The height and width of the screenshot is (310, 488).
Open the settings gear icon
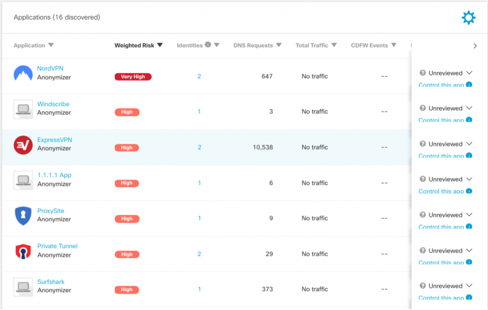[468, 18]
